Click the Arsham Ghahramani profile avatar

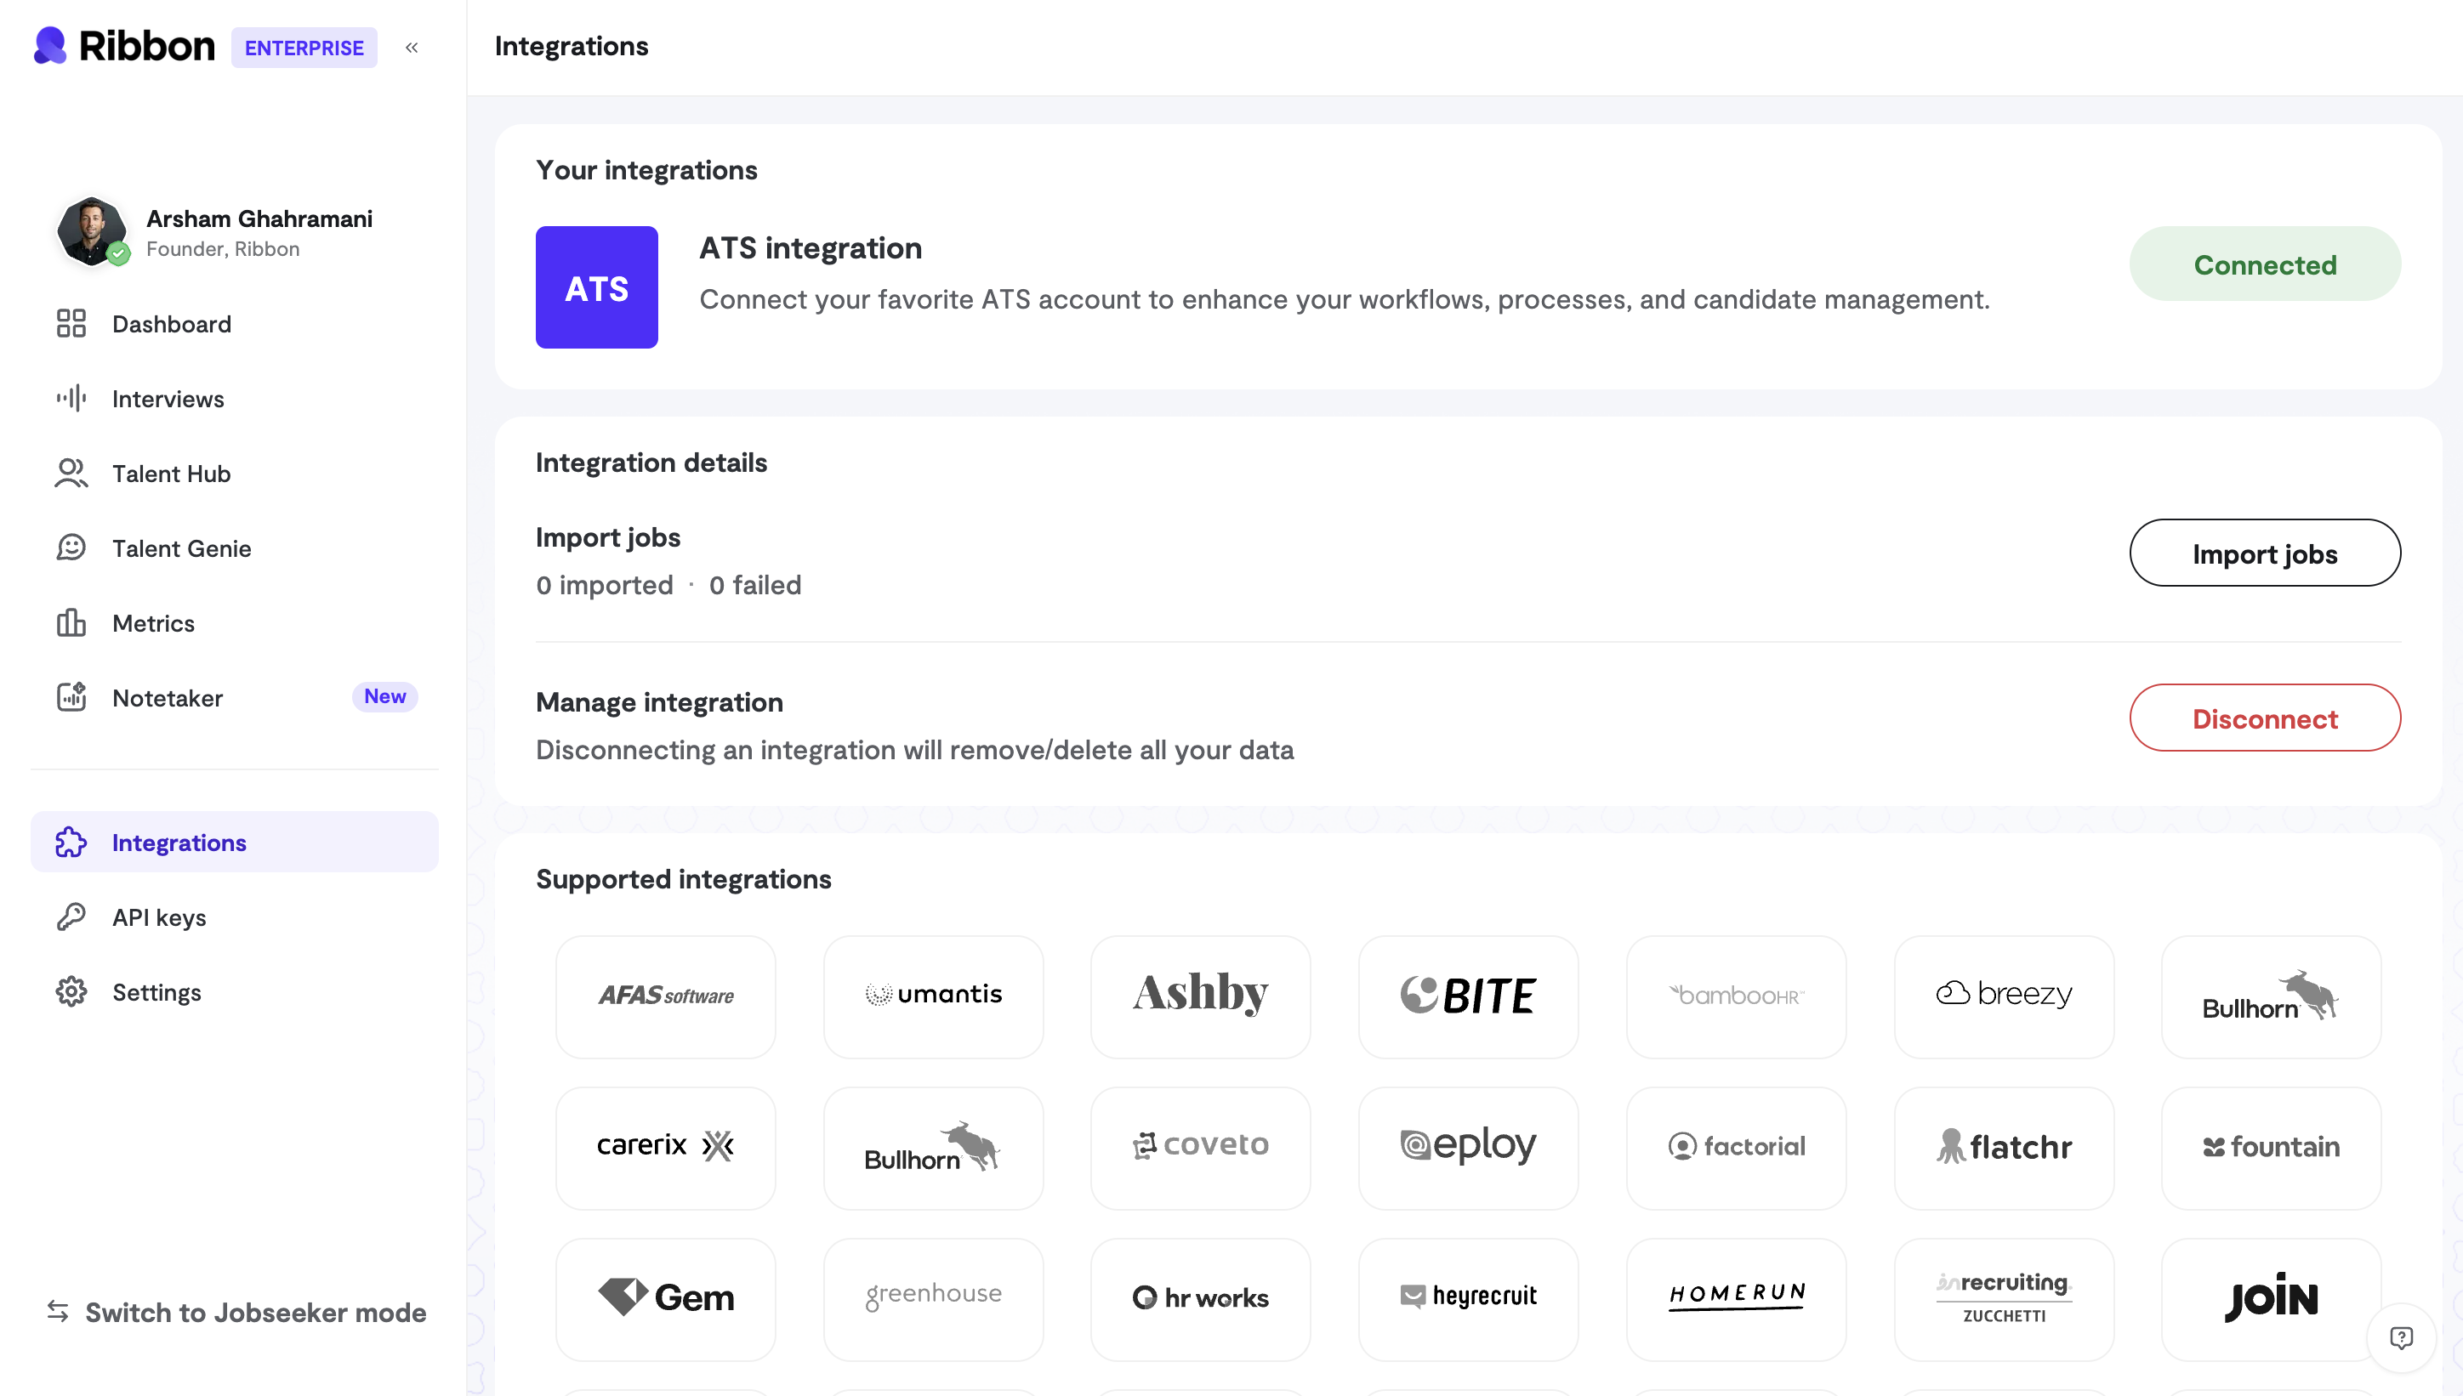pos(91,231)
